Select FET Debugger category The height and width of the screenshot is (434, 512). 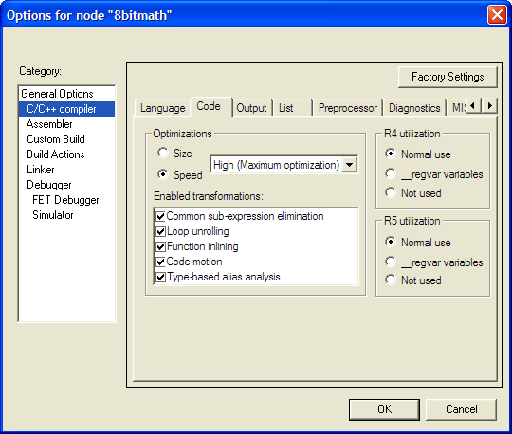tap(65, 200)
